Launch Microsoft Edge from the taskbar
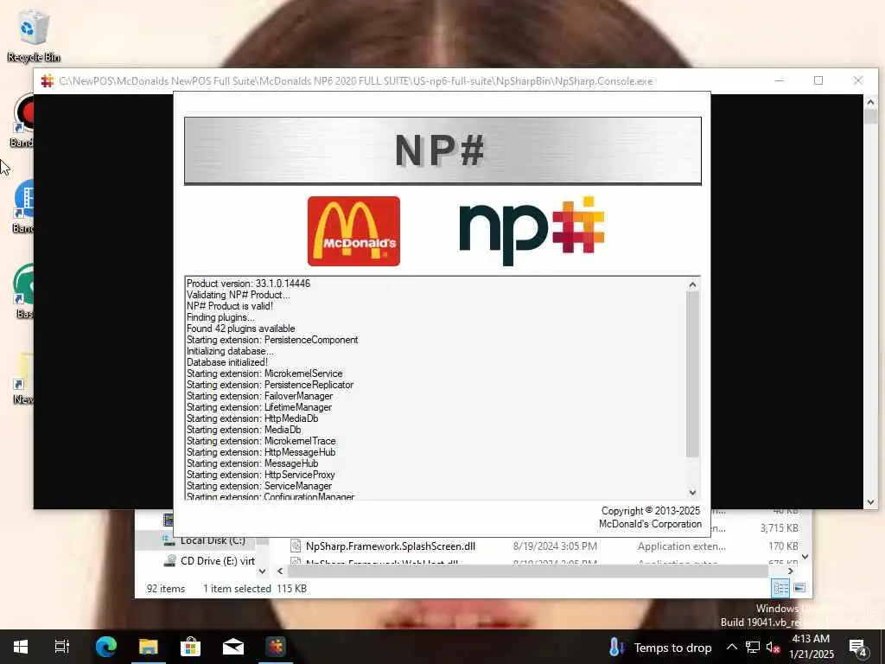Viewport: 885px width, 664px height. pyautogui.click(x=105, y=647)
